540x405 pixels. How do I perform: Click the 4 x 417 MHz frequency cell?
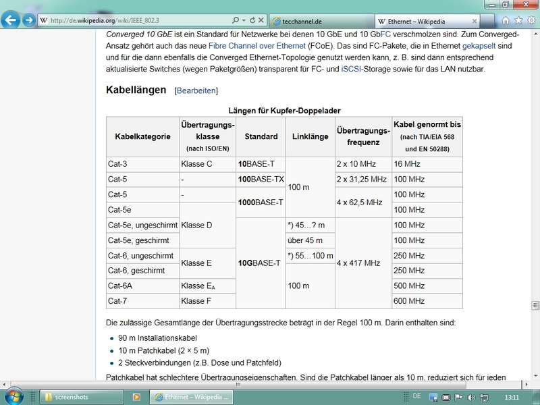coord(363,263)
